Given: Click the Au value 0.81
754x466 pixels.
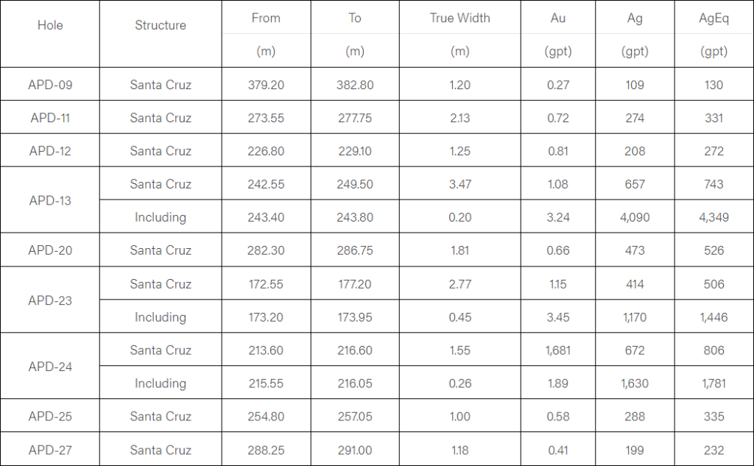Looking at the screenshot, I should (x=557, y=151).
